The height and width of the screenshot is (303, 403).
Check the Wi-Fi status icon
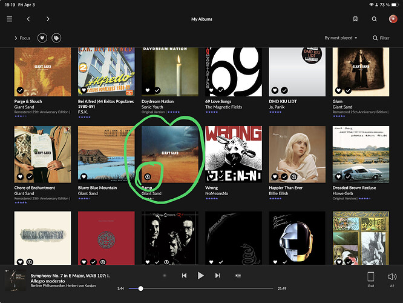pos(371,5)
